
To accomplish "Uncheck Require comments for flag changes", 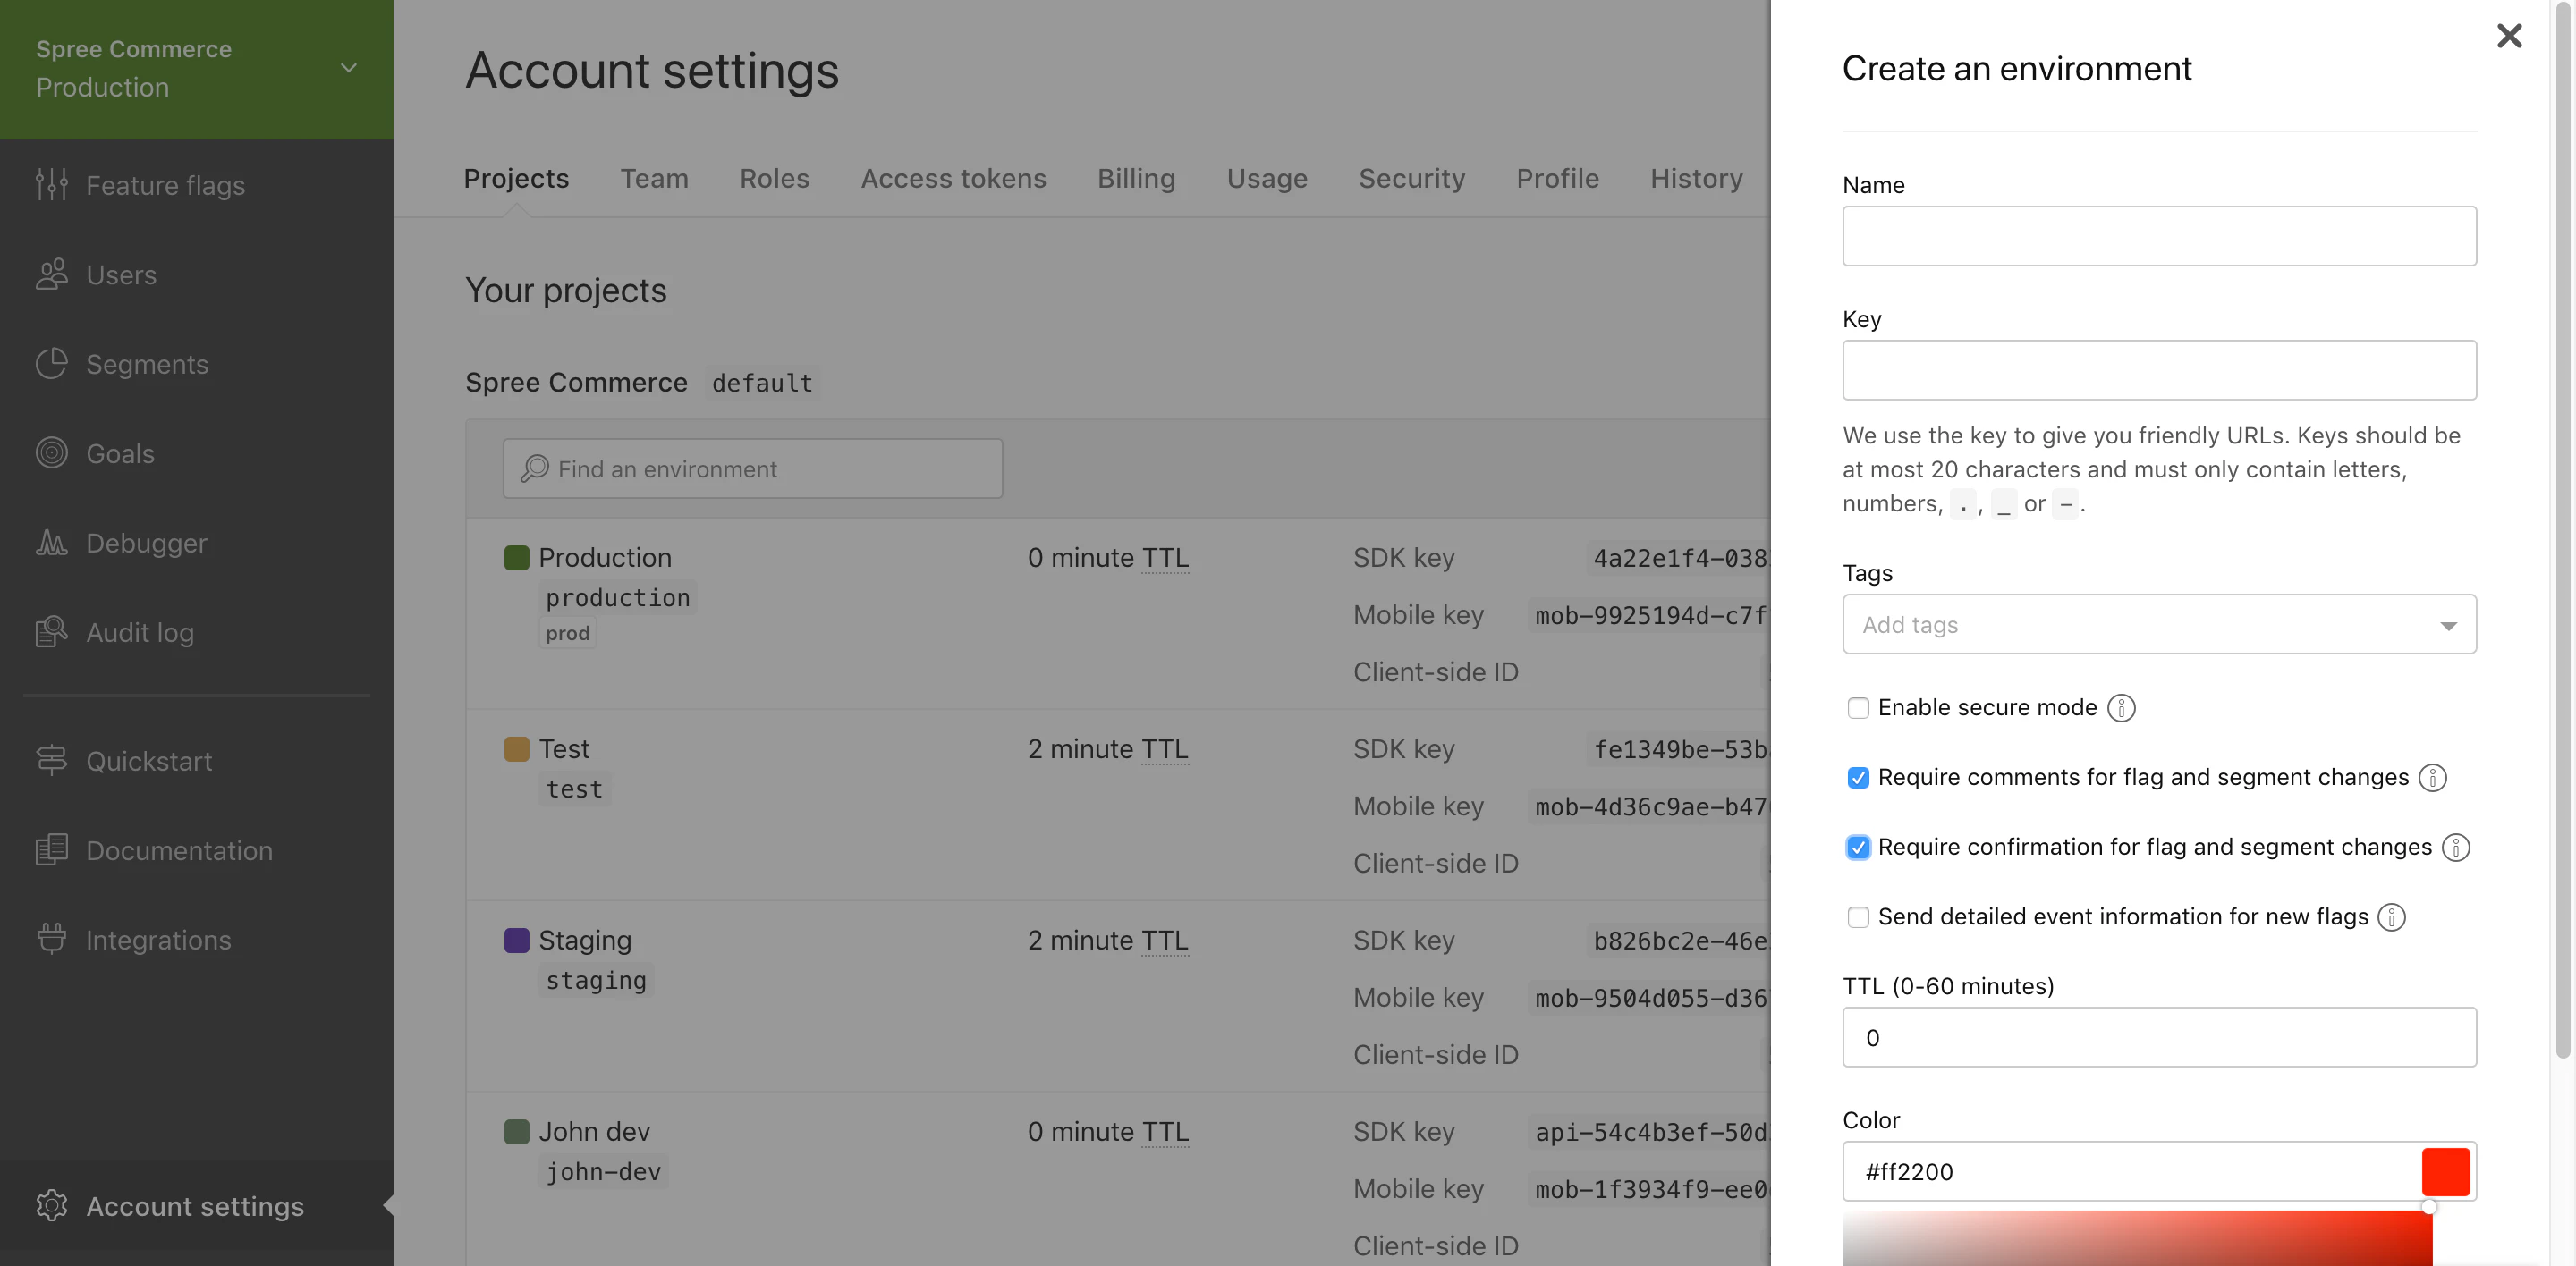I will click(1858, 777).
